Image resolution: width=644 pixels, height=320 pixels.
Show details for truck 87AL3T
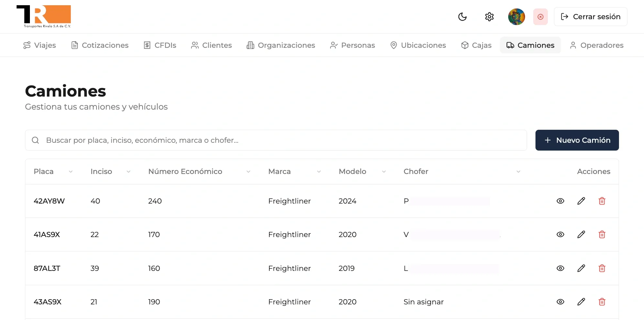560,268
